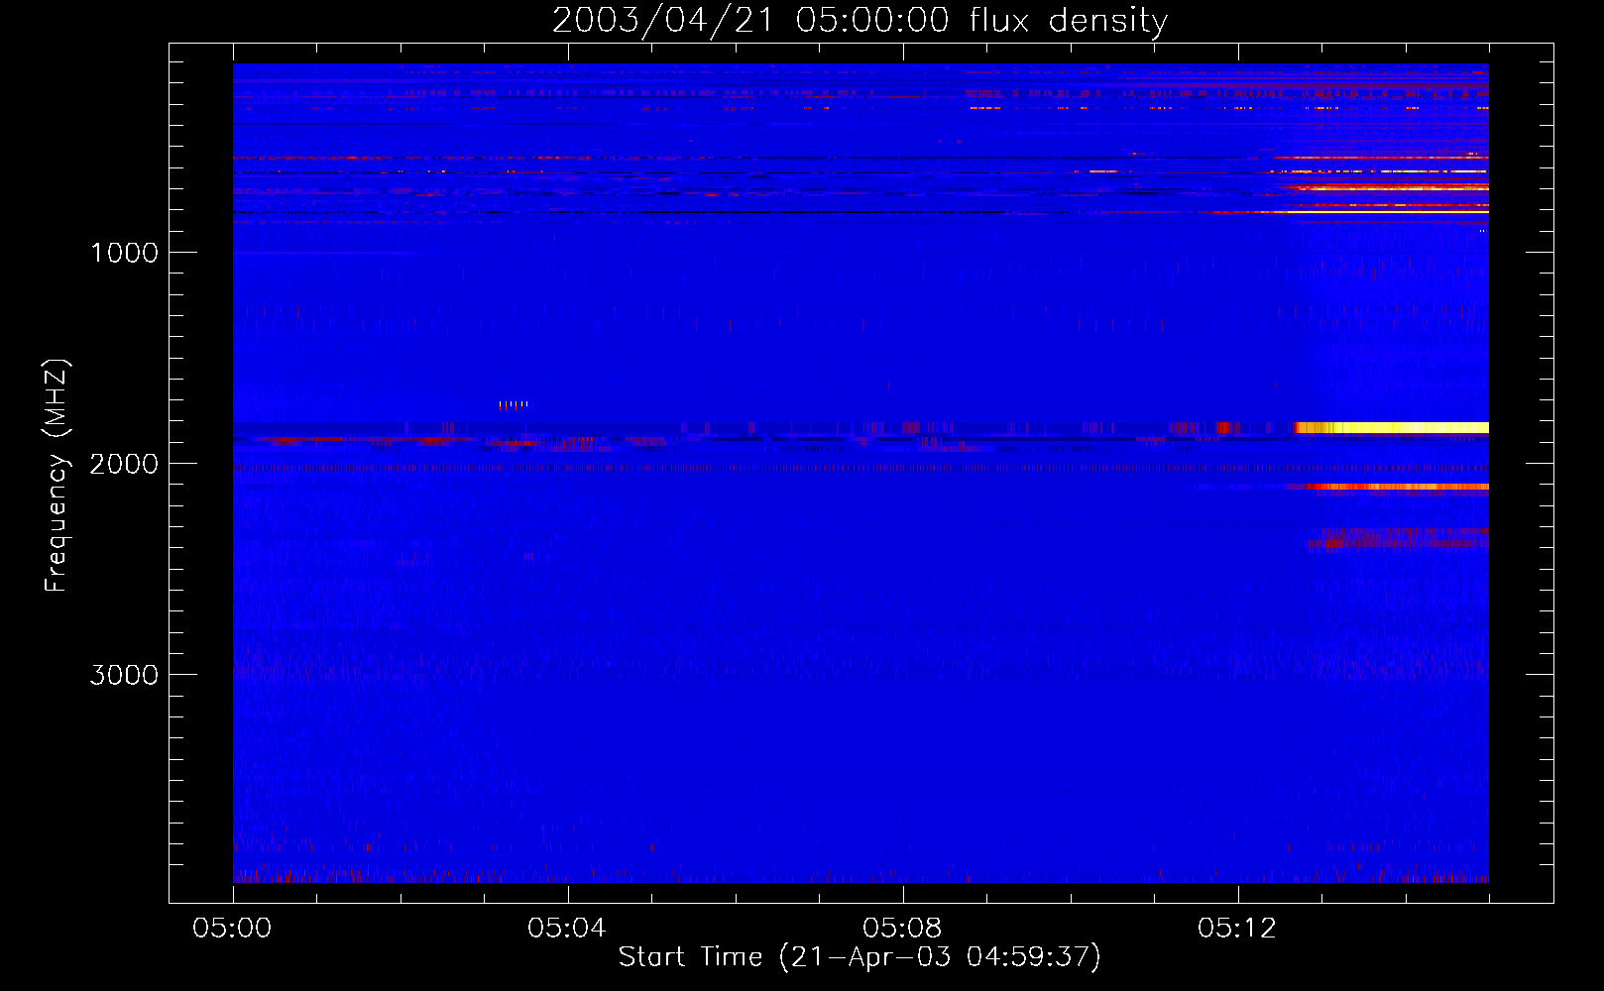Click the 'Start Time (21-Apr-03 04:59:37)' label
1604x991 pixels.
click(x=859, y=957)
